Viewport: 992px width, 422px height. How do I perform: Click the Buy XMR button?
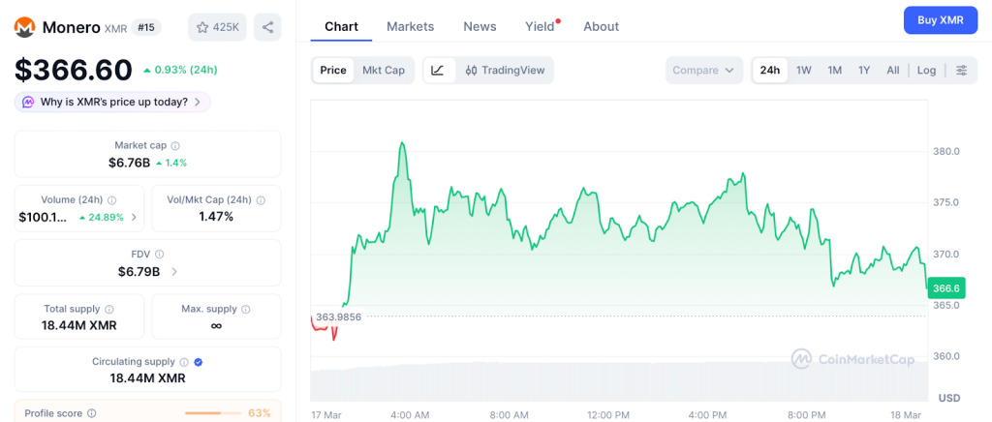941,20
